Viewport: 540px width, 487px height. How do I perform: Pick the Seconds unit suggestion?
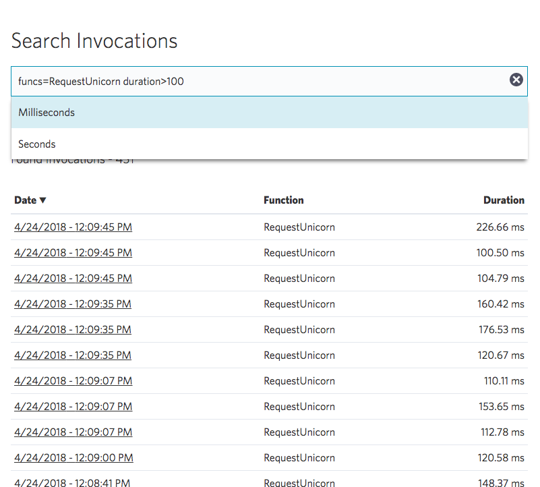click(37, 144)
